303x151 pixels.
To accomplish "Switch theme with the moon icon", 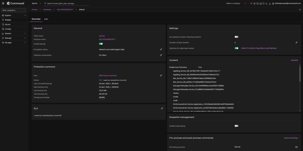I will pyautogui.click(x=267, y=4).
